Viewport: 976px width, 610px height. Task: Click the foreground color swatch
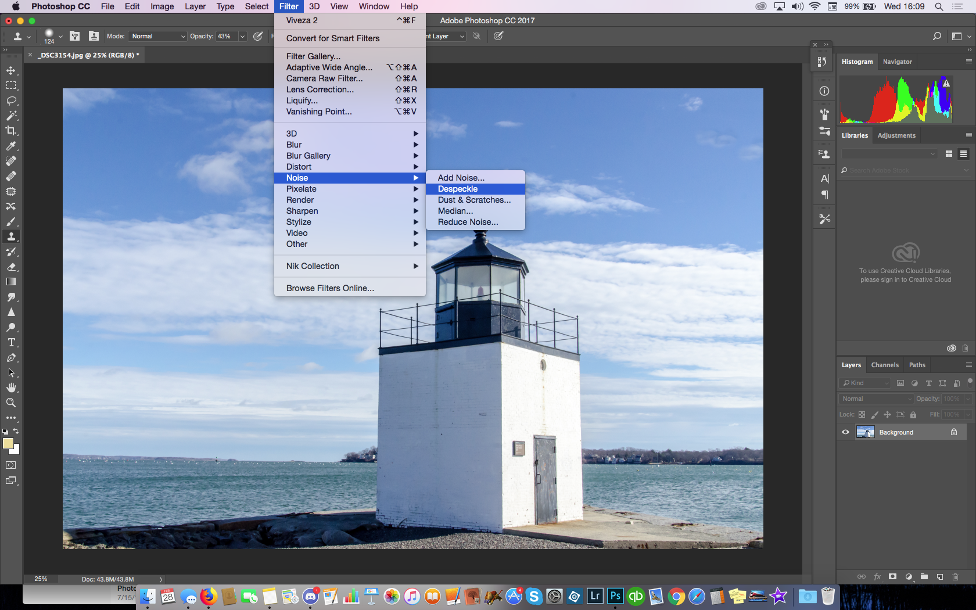point(8,443)
